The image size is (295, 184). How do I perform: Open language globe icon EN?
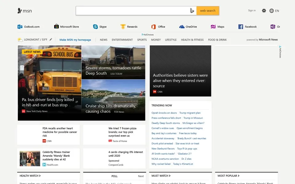pyautogui.click(x=271, y=11)
